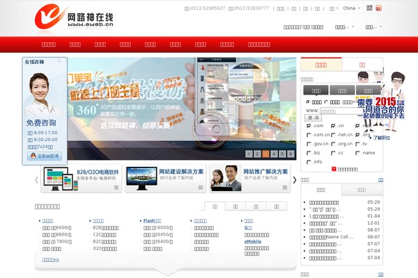
Task: Check the .gov.cn domain checkbox
Action: click(x=309, y=144)
